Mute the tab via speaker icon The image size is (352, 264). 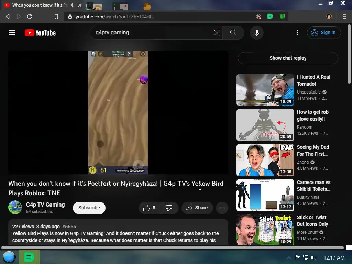point(72,5)
